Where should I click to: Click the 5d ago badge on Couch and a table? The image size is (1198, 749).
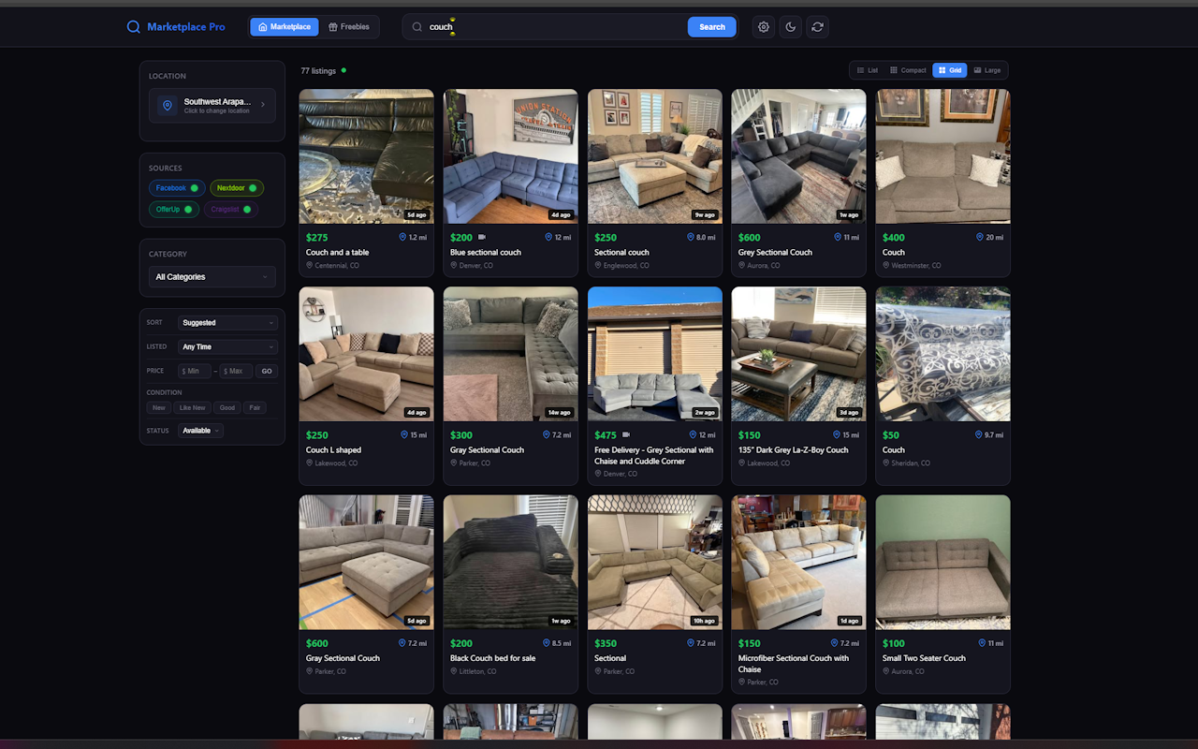pyautogui.click(x=416, y=215)
